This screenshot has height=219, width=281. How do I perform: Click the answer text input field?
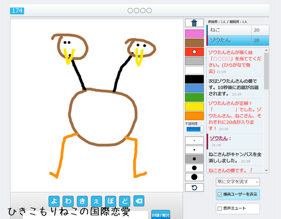click(x=85, y=215)
